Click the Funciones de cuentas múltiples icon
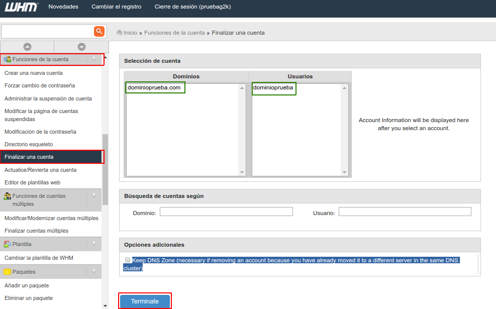 coord(7,196)
